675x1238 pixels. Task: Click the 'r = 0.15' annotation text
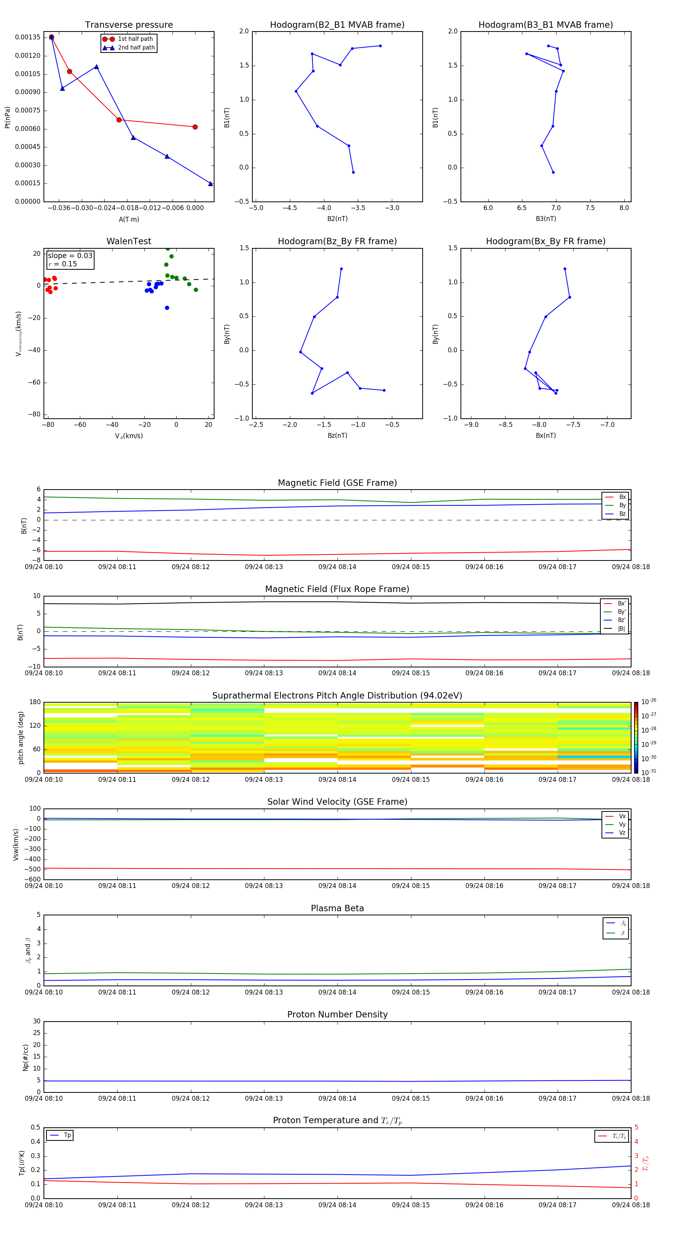63,264
